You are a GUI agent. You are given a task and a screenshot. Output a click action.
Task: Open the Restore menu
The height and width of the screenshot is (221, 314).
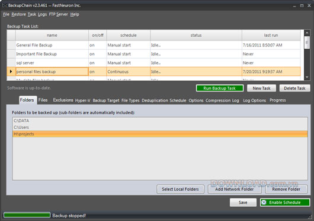pos(18,14)
